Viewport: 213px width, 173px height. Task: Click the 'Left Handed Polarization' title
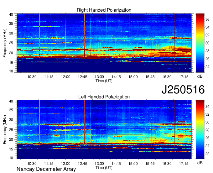click(104, 97)
